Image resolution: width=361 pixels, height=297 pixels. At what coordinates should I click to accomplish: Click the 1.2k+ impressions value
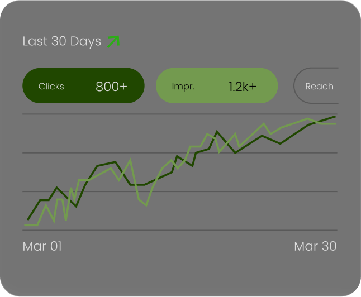243,87
